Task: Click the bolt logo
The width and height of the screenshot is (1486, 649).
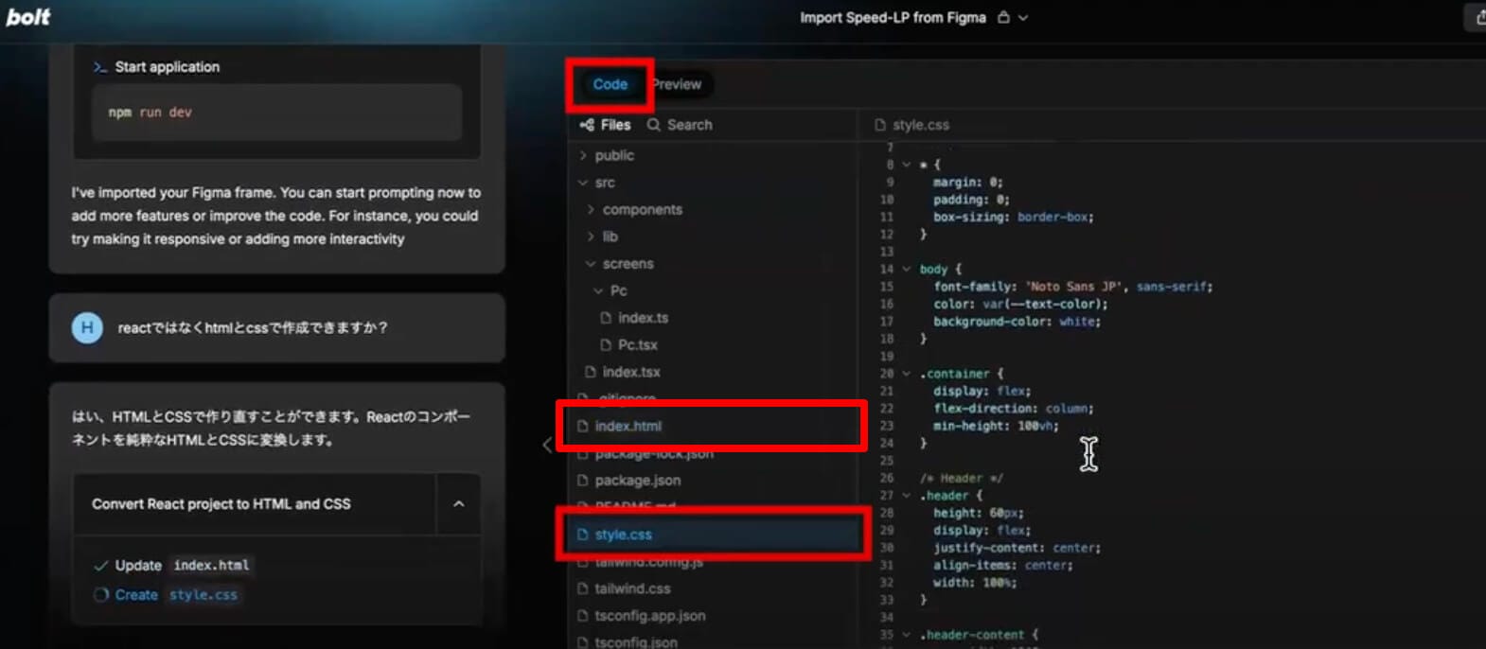Action: point(28,17)
